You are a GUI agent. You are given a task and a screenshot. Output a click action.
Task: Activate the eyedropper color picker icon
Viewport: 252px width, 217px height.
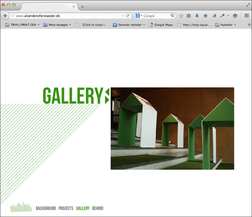222,16
